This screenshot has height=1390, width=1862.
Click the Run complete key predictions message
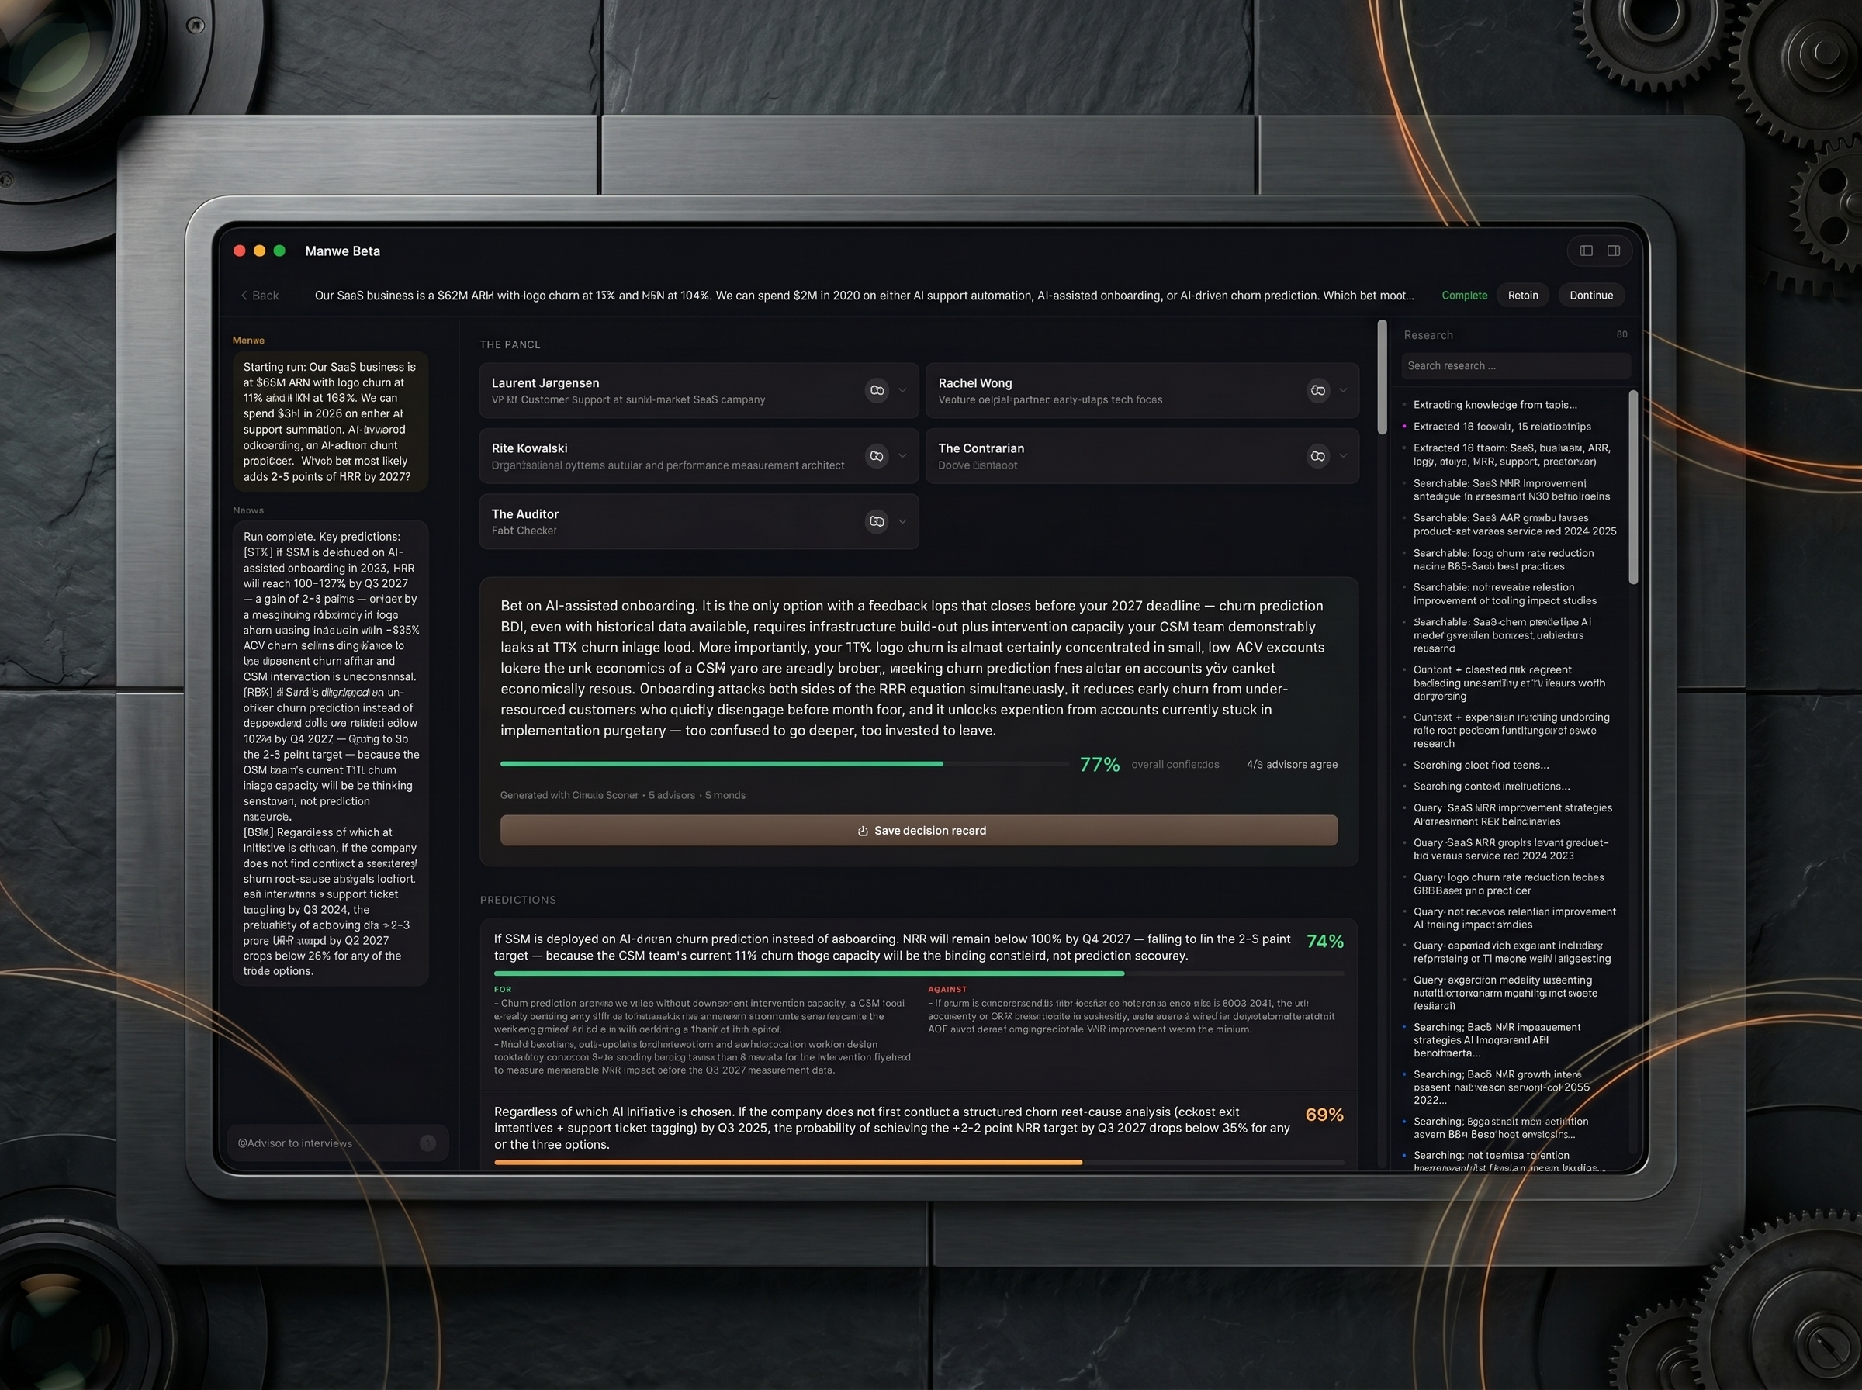pyautogui.click(x=330, y=753)
